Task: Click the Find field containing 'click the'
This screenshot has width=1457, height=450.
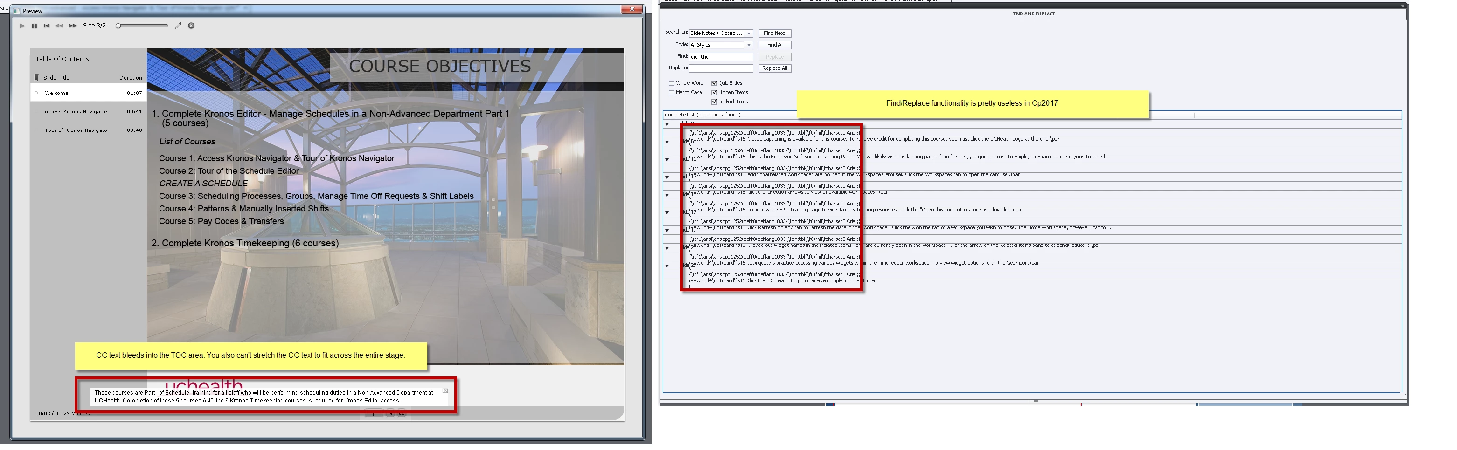Action: [x=721, y=57]
